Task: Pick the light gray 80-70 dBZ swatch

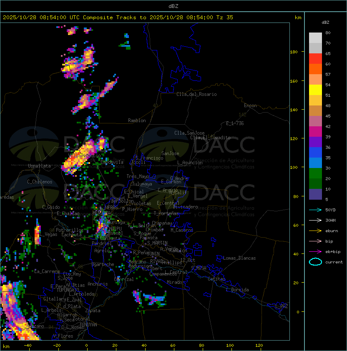Action: pyautogui.click(x=315, y=38)
